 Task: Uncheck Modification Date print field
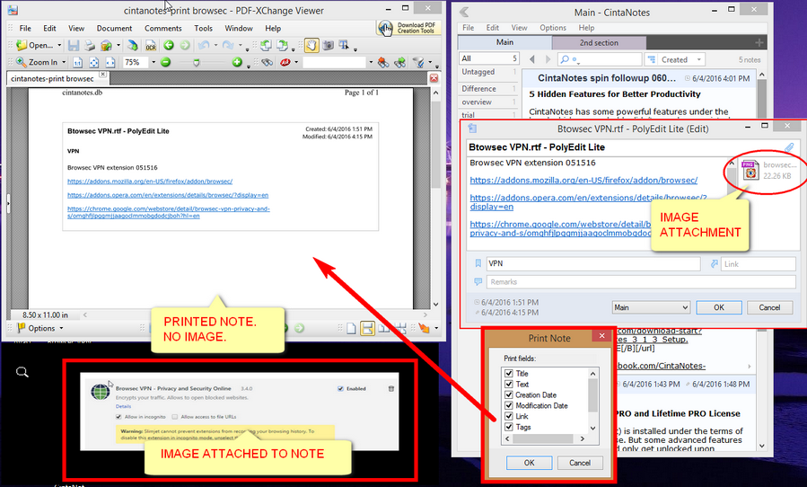(x=509, y=405)
